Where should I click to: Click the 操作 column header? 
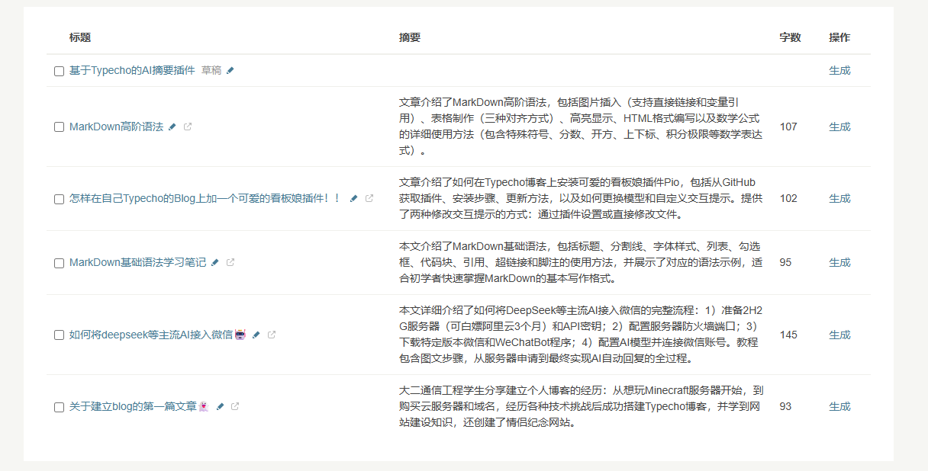839,37
